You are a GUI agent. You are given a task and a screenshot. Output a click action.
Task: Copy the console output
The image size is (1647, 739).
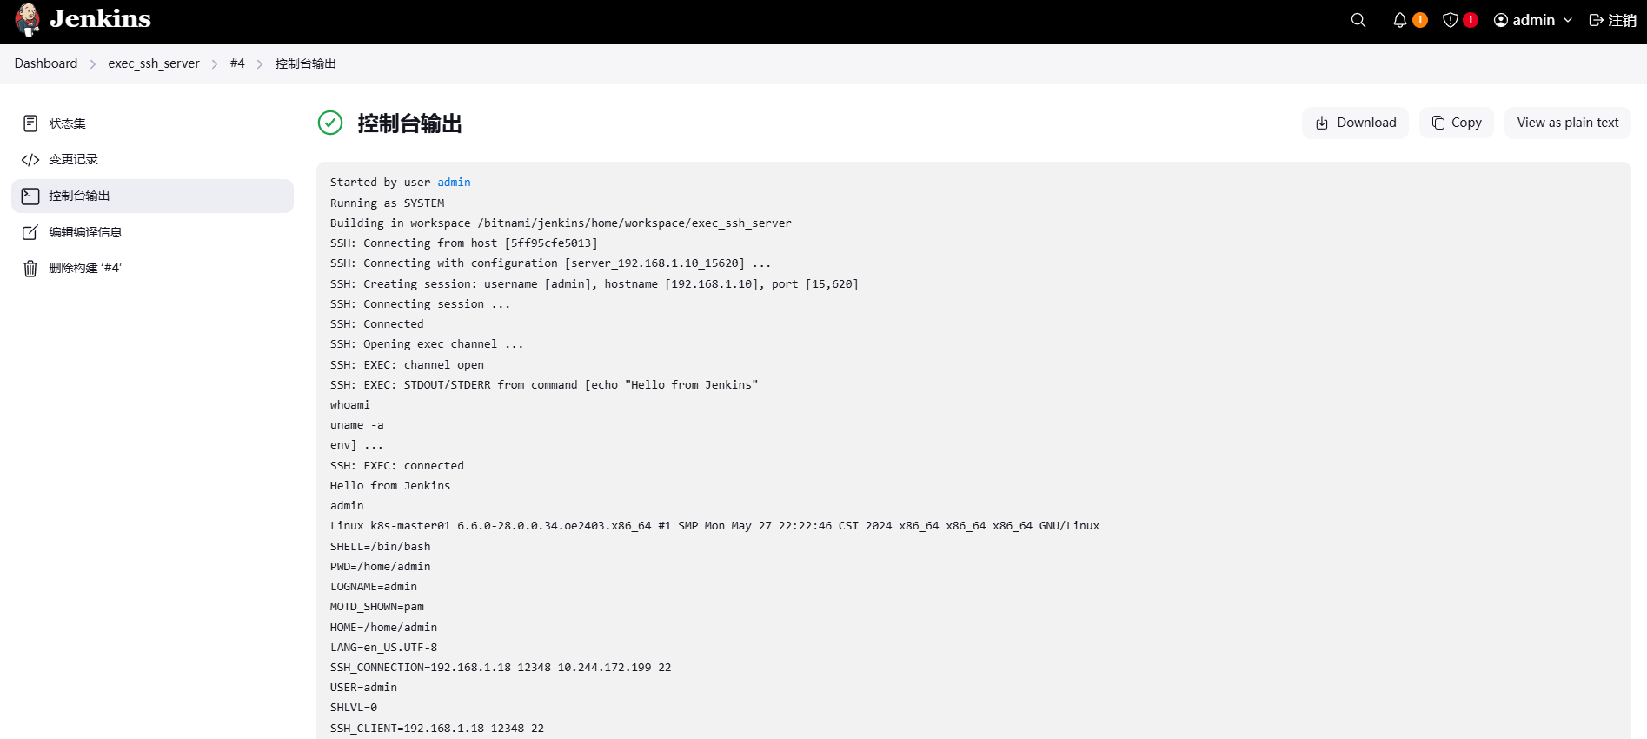pyautogui.click(x=1457, y=123)
